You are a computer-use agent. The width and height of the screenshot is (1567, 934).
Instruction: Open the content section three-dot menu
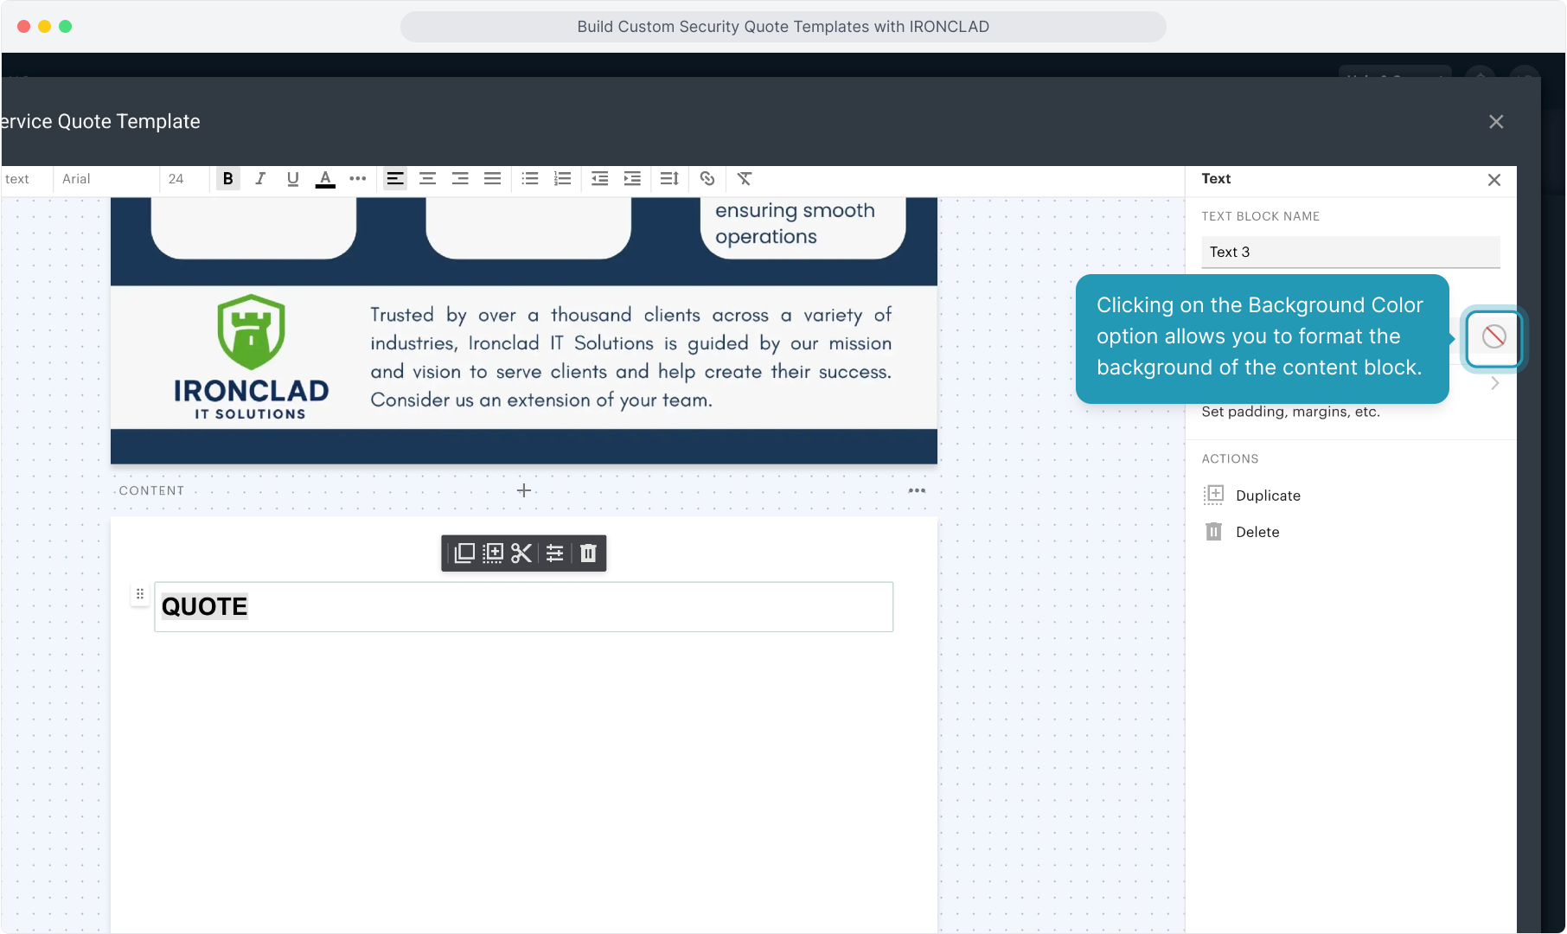917,490
